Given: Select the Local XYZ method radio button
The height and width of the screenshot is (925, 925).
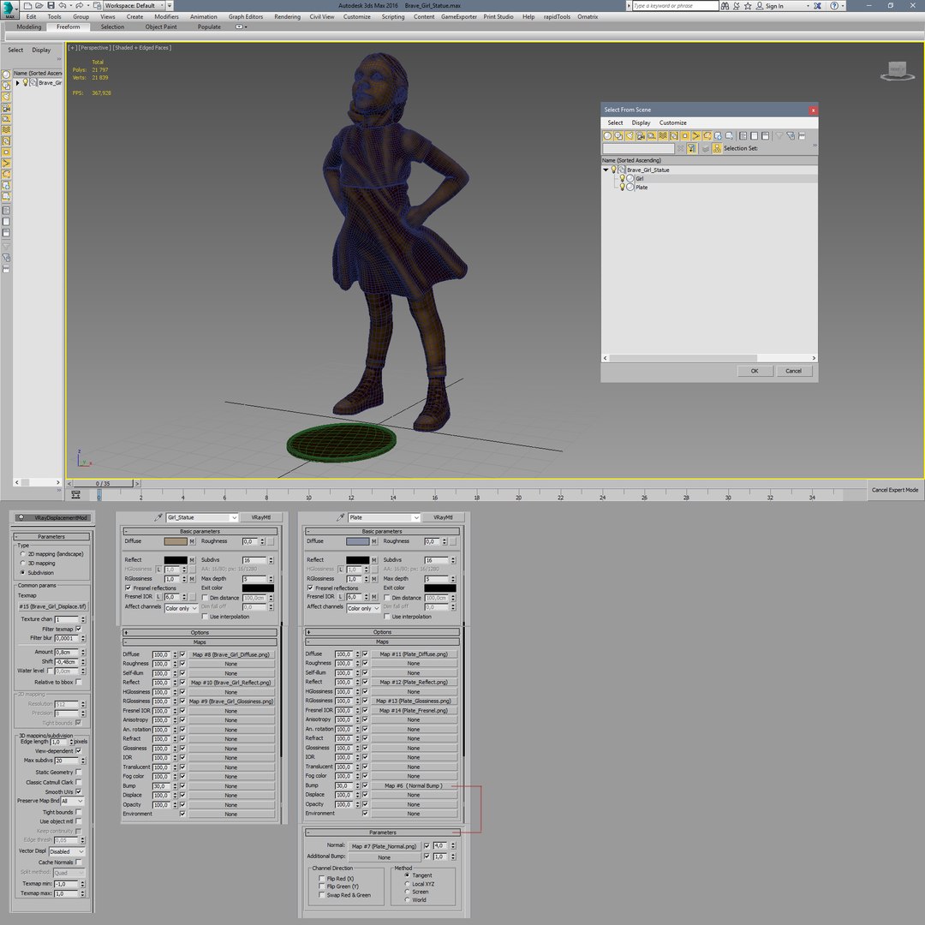Looking at the screenshot, I should pos(407,884).
